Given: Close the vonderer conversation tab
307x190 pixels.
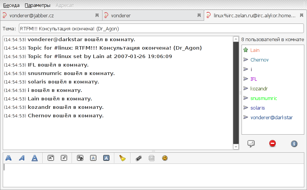Looking at the screenshot, I should pyautogui.click(x=199, y=16).
